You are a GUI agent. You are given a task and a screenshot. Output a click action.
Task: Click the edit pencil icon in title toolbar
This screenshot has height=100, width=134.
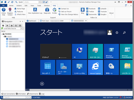[x=9, y=2]
